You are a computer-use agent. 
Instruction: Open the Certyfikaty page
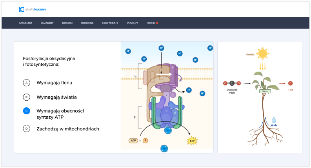110,23
